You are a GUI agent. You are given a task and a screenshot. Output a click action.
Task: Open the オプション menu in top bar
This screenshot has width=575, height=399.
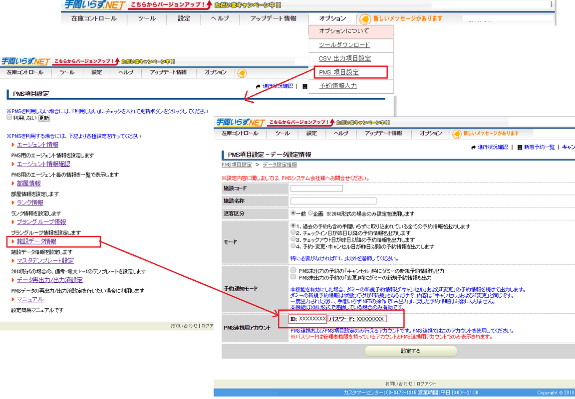[x=332, y=19]
